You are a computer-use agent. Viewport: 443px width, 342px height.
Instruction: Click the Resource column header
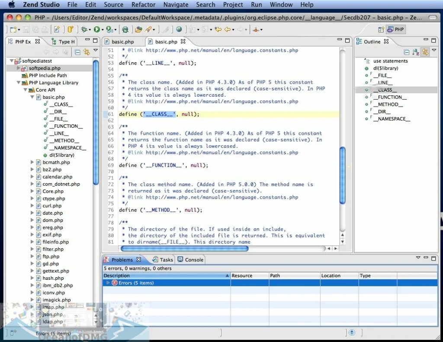tap(250, 275)
